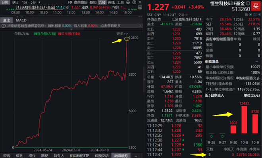Viewport: 262px width, 158px height.
Task: Toggle 融资余额(右轴) legend series
Action: click(69, 34)
